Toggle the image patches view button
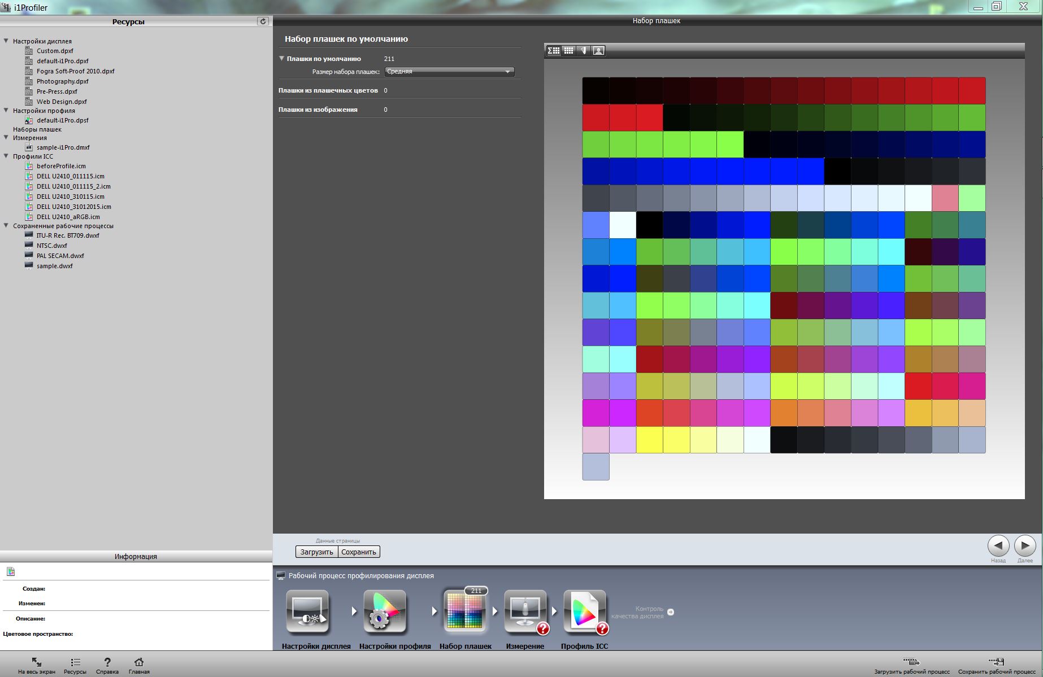 point(598,51)
